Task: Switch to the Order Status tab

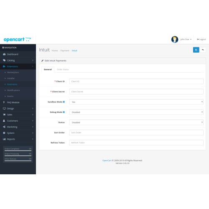Action: [x=63, y=69]
